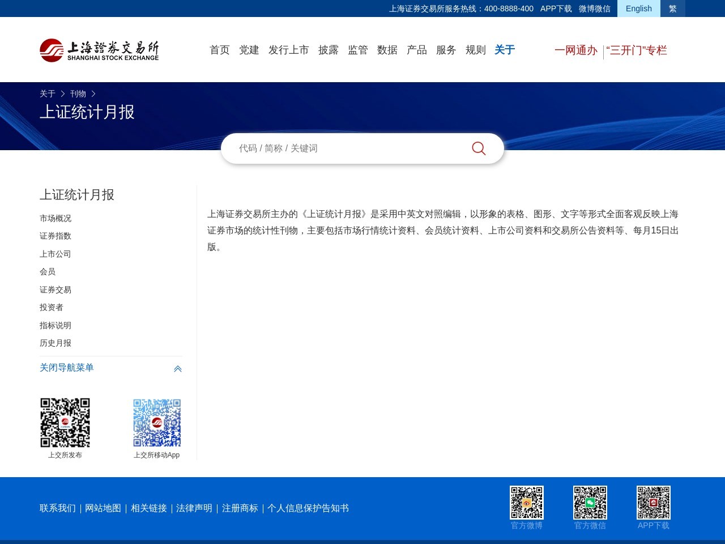Image resolution: width=725 pixels, height=544 pixels.
Task: Open the 服务 menu item
Action: [x=446, y=50]
